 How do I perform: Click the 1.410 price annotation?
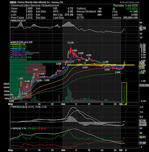point(42,74)
